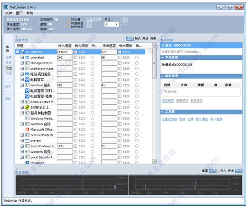The width and height of the screenshot is (247, 207).
Task: Click the 创建过滤器 link in toolbox
Action: (x=169, y=119)
